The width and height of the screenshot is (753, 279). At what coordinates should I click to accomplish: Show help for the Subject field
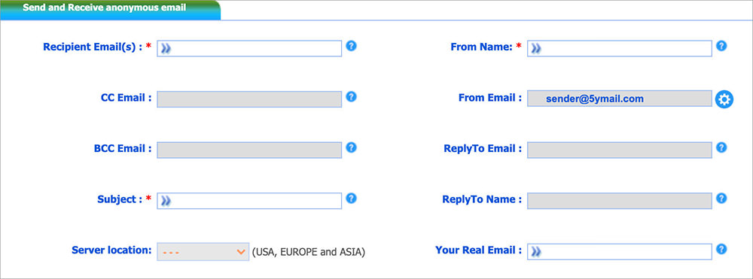(x=352, y=198)
